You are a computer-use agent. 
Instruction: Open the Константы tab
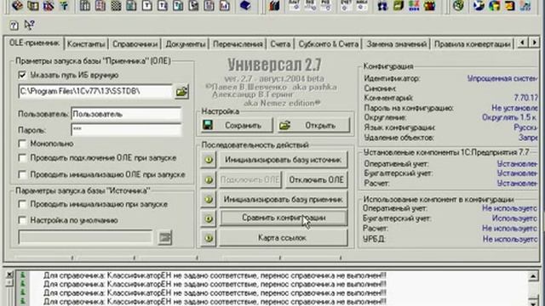(x=86, y=44)
